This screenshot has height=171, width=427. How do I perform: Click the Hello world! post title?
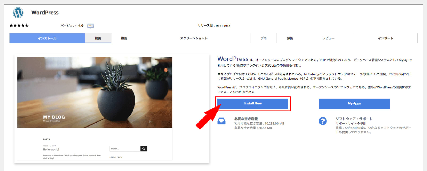tap(51, 149)
